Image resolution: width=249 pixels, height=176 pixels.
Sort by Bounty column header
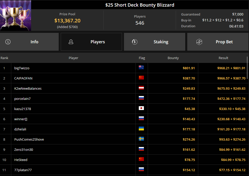(173, 58)
